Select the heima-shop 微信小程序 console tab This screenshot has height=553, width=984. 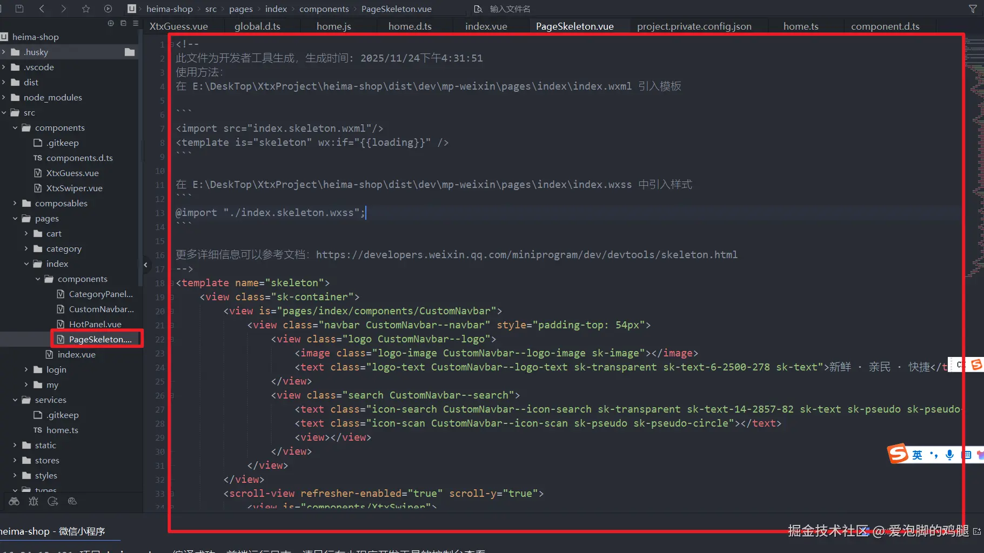[x=52, y=531]
